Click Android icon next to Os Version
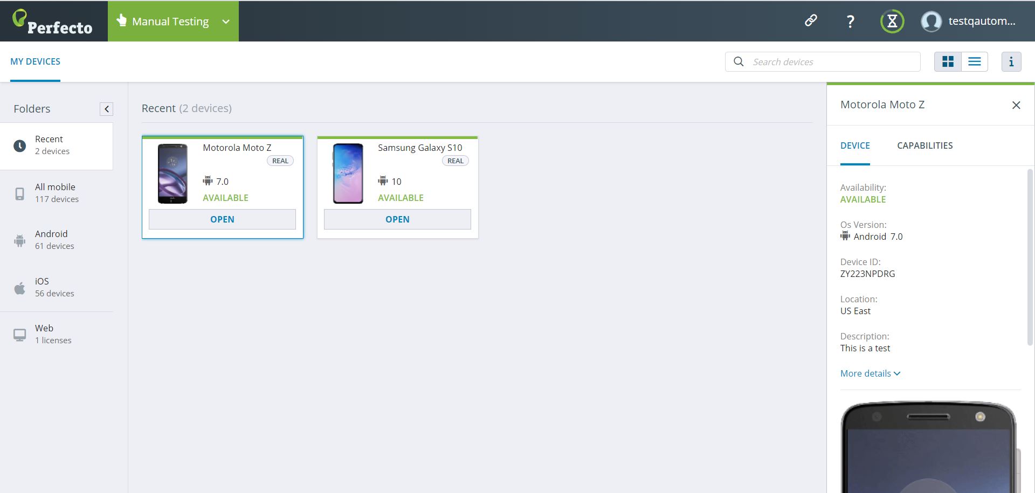Viewport: 1035px width, 493px height. click(x=845, y=236)
